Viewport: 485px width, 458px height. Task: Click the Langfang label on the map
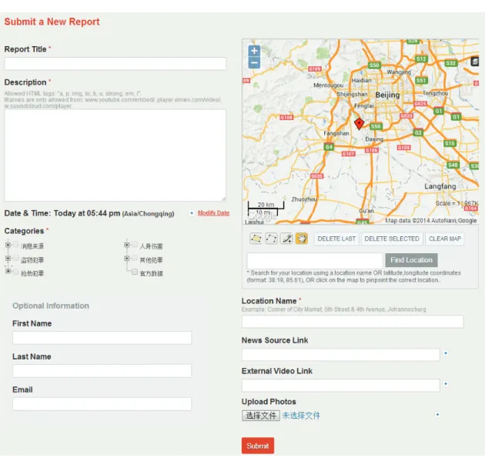click(x=440, y=186)
